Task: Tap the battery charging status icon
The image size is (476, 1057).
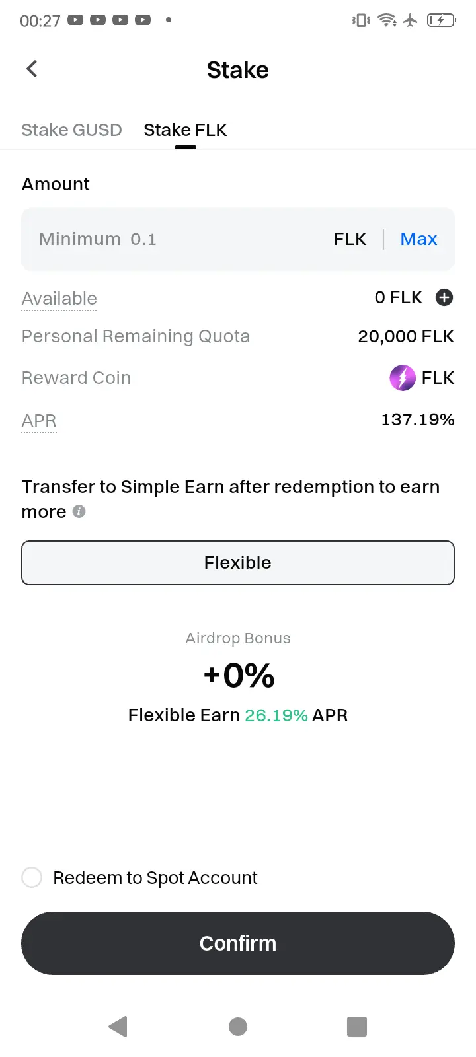Action: click(441, 20)
